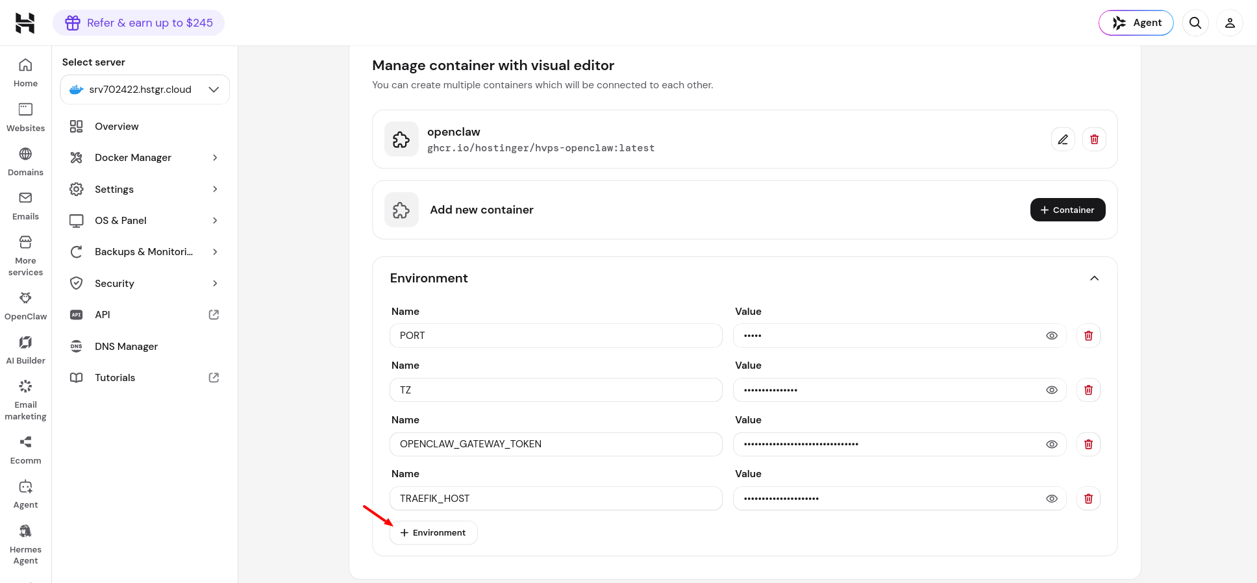
Task: Delete the TZ environment variable
Action: 1088,390
